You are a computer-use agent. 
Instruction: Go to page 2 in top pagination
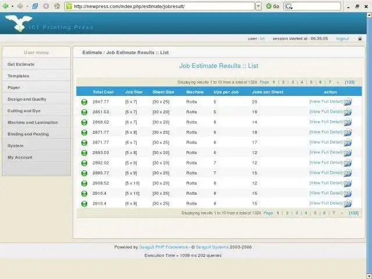click(x=283, y=82)
